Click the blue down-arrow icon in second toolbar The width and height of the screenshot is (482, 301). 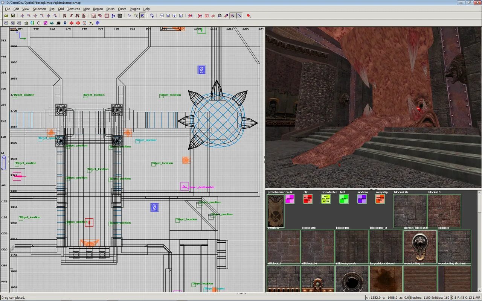65,23
